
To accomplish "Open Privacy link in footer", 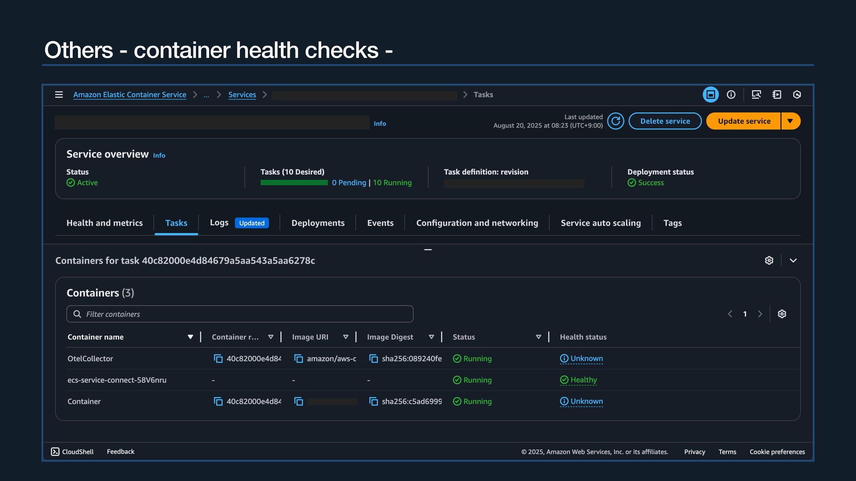I will click(695, 452).
